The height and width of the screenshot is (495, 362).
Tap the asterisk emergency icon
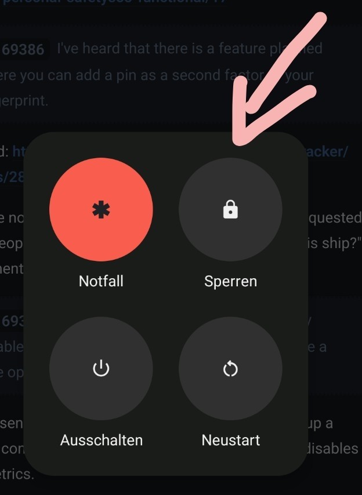pyautogui.click(x=101, y=210)
